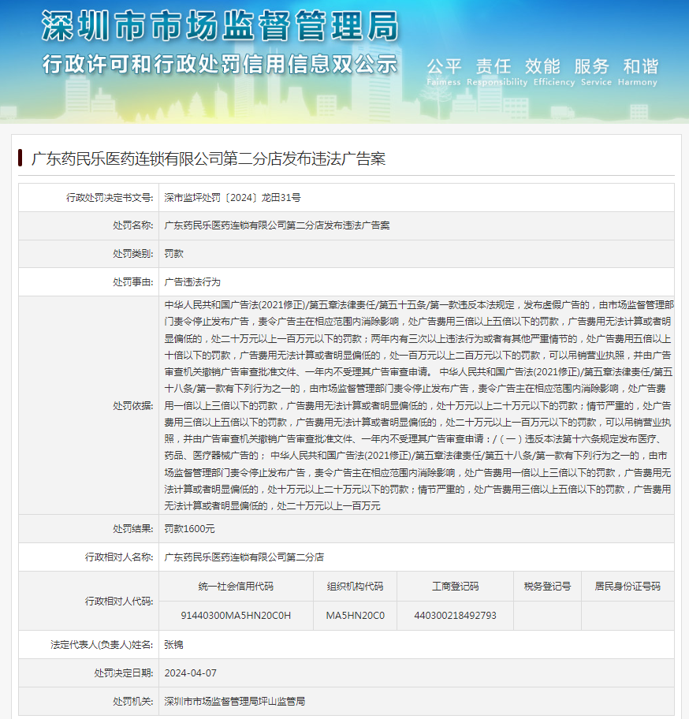689x719 pixels.
Task: Click the label 法定代表人(负责人)姓名
Action: click(x=102, y=645)
